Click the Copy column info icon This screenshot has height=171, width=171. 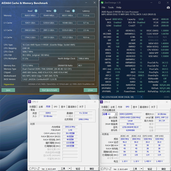tap(73, 11)
